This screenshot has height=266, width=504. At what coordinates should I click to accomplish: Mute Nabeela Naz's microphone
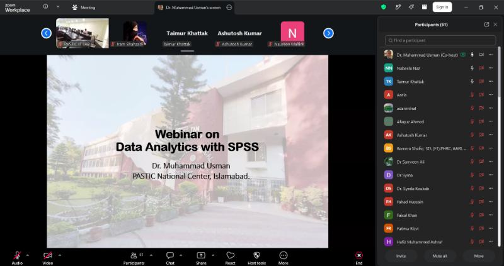(472, 68)
